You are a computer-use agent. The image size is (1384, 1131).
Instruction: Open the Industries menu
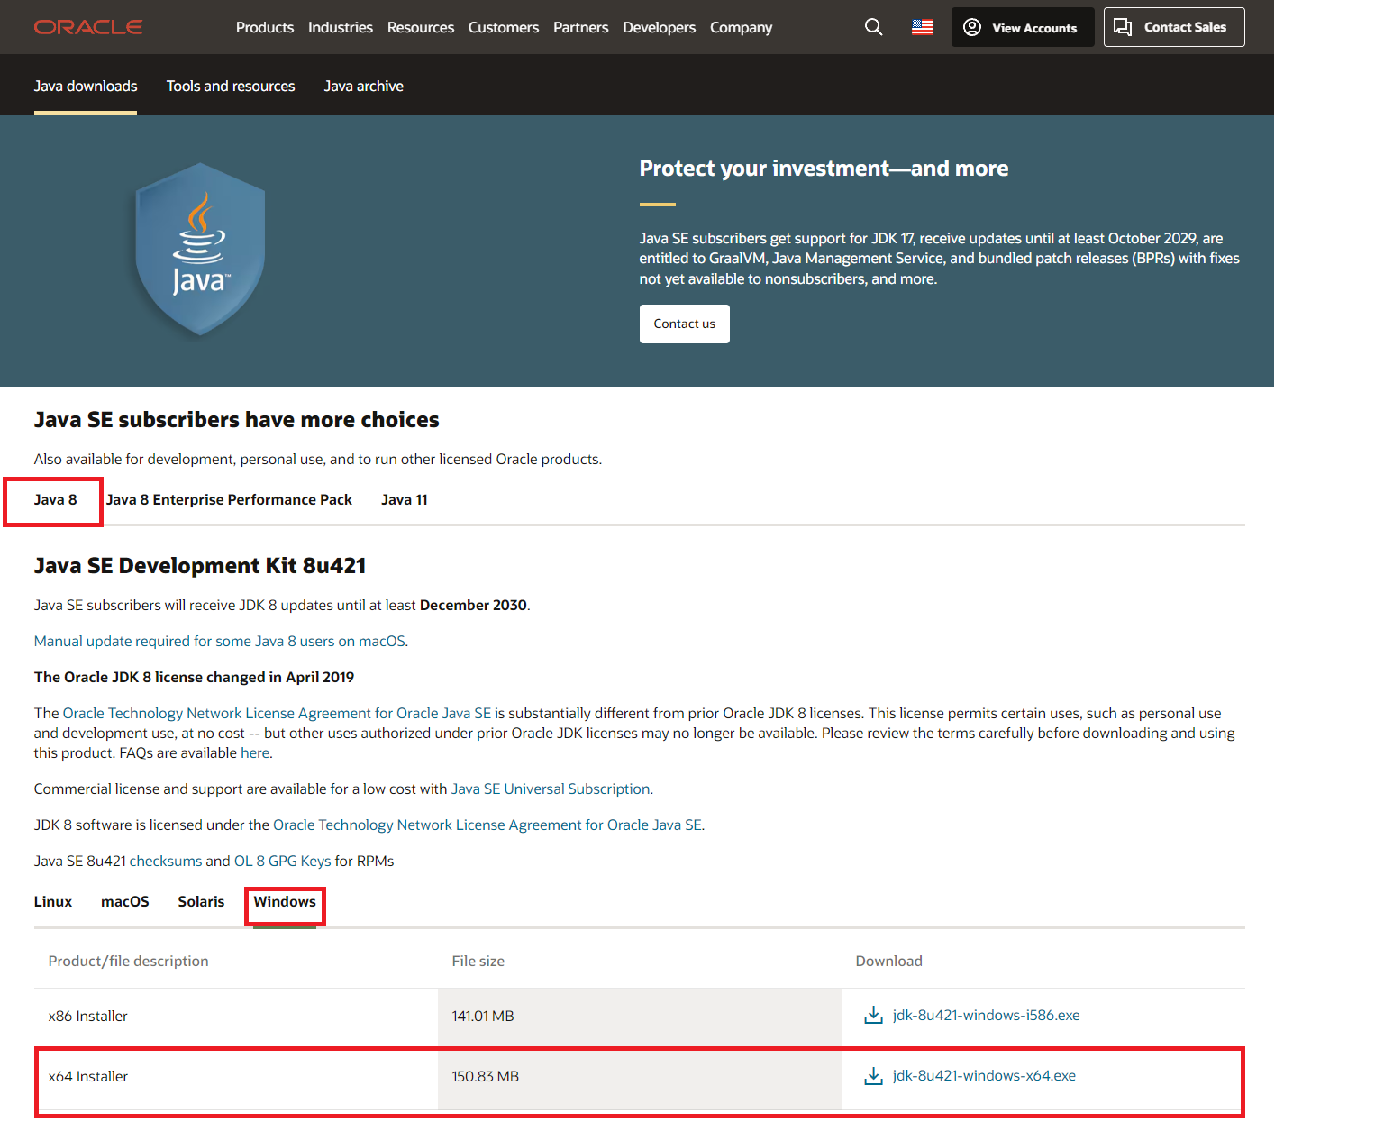[341, 28]
